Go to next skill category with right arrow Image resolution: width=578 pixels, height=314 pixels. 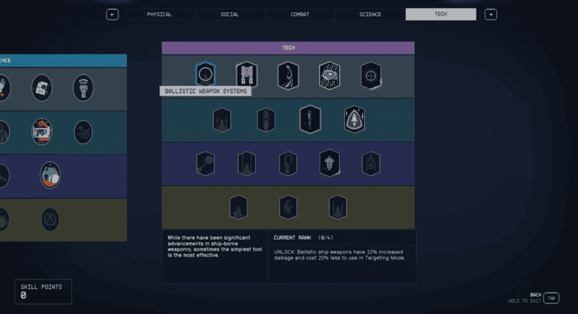(490, 14)
